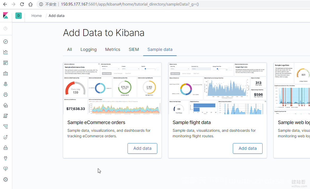Viewport: 310px width, 189px height.
Task: Open Recently viewed clock icon
Action: tap(6, 28)
